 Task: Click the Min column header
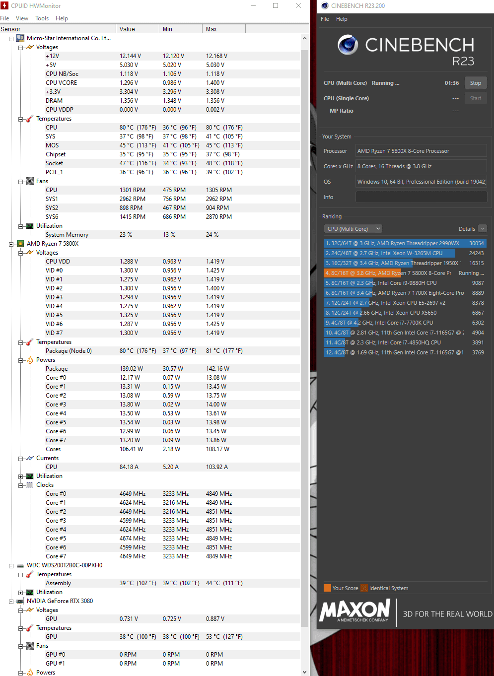point(181,29)
